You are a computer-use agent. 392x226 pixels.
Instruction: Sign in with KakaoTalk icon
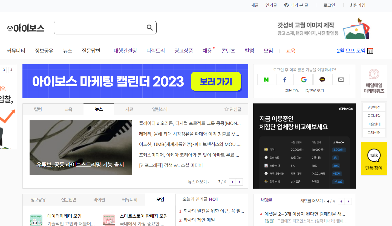click(x=322, y=79)
